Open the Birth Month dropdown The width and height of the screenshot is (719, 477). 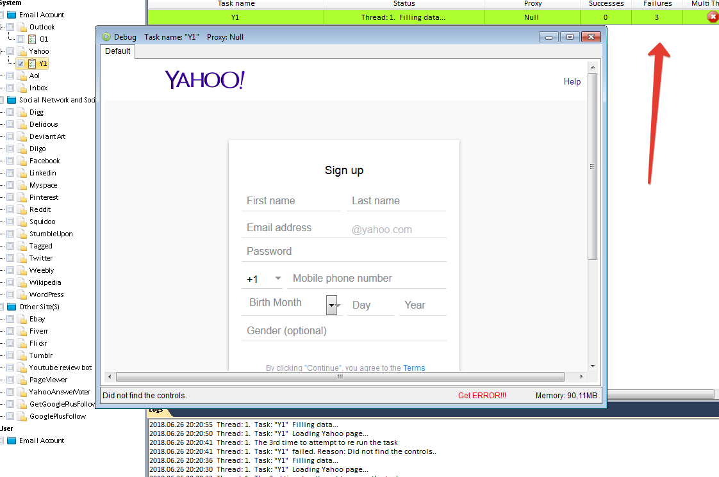coord(332,306)
